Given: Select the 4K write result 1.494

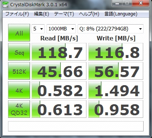Looking at the screenshot, I should [x=116, y=90].
